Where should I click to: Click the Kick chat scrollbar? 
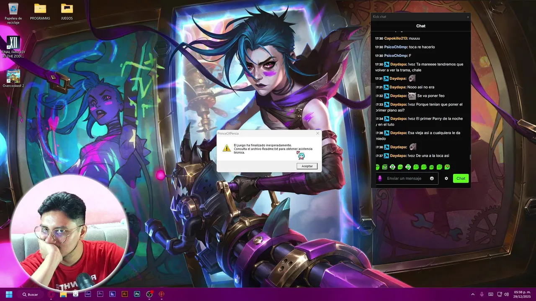pos(470,157)
